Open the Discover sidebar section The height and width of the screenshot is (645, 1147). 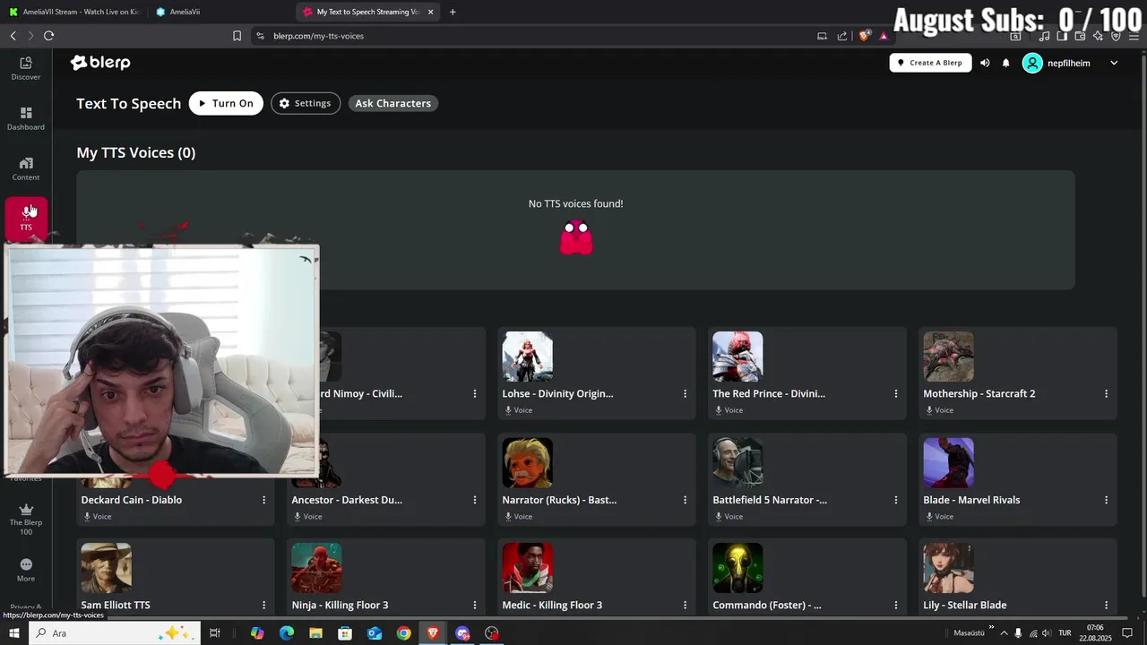pyautogui.click(x=26, y=68)
